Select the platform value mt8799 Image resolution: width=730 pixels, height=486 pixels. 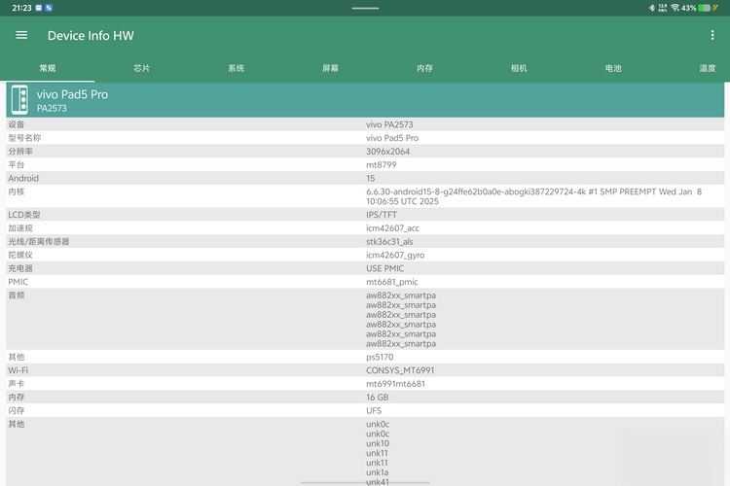tap(382, 165)
